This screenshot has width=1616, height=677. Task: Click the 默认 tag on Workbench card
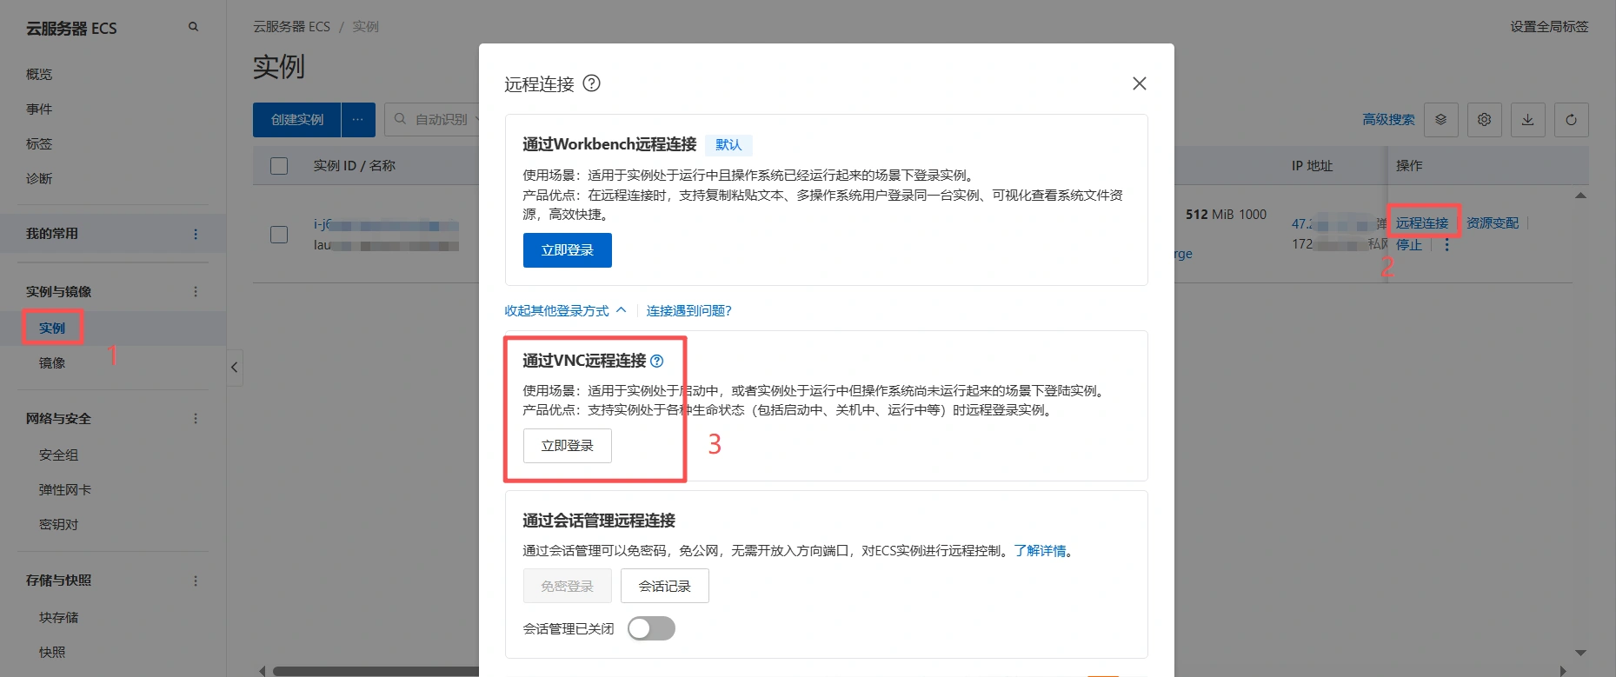click(728, 145)
